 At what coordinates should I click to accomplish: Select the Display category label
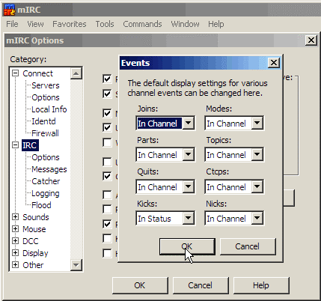click(x=35, y=253)
